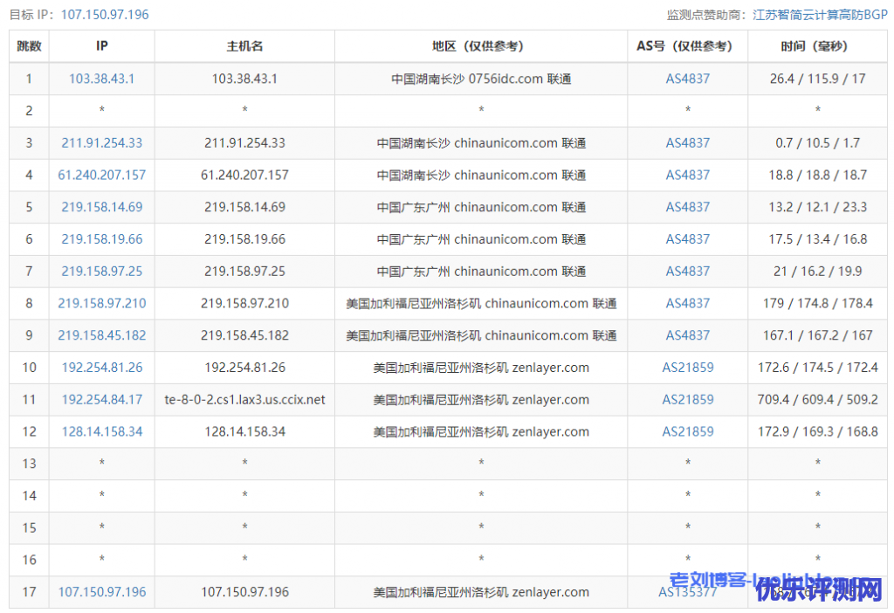Open IP link 128.14.158.34
Image resolution: width=894 pixels, height=613 pixels.
(x=101, y=431)
